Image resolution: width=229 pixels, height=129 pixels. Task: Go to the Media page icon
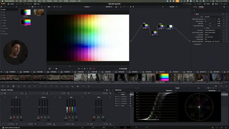[x=82, y=128]
